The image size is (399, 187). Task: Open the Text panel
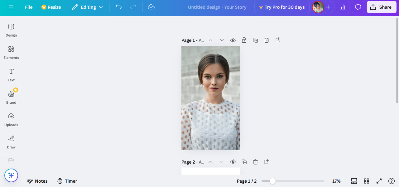[11, 75]
